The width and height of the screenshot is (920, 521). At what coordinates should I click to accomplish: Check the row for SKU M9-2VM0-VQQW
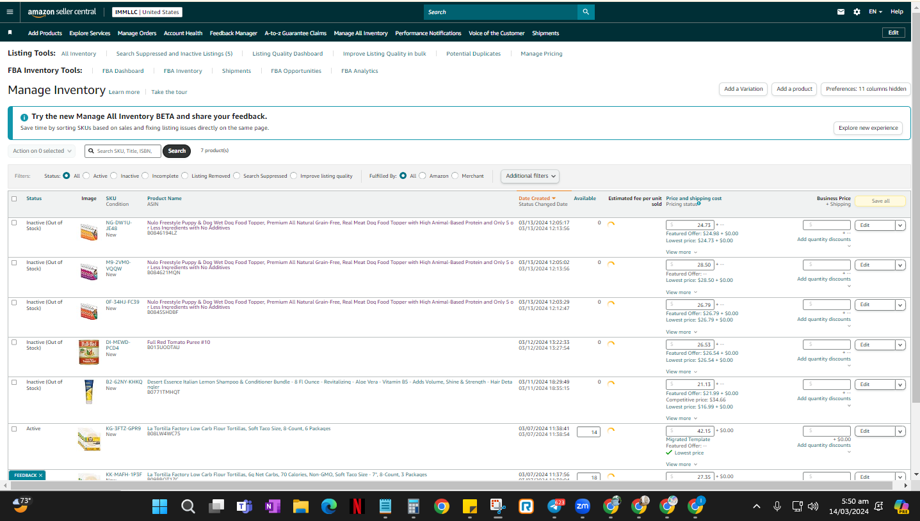[x=14, y=263]
